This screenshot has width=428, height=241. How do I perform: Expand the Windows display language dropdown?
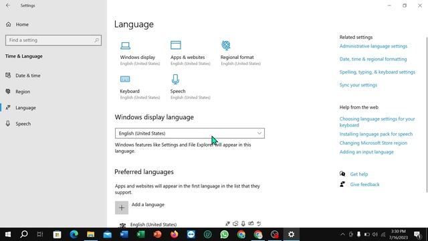190,133
